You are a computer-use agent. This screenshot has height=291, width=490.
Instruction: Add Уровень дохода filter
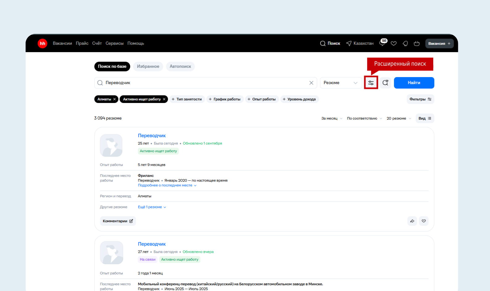299,99
